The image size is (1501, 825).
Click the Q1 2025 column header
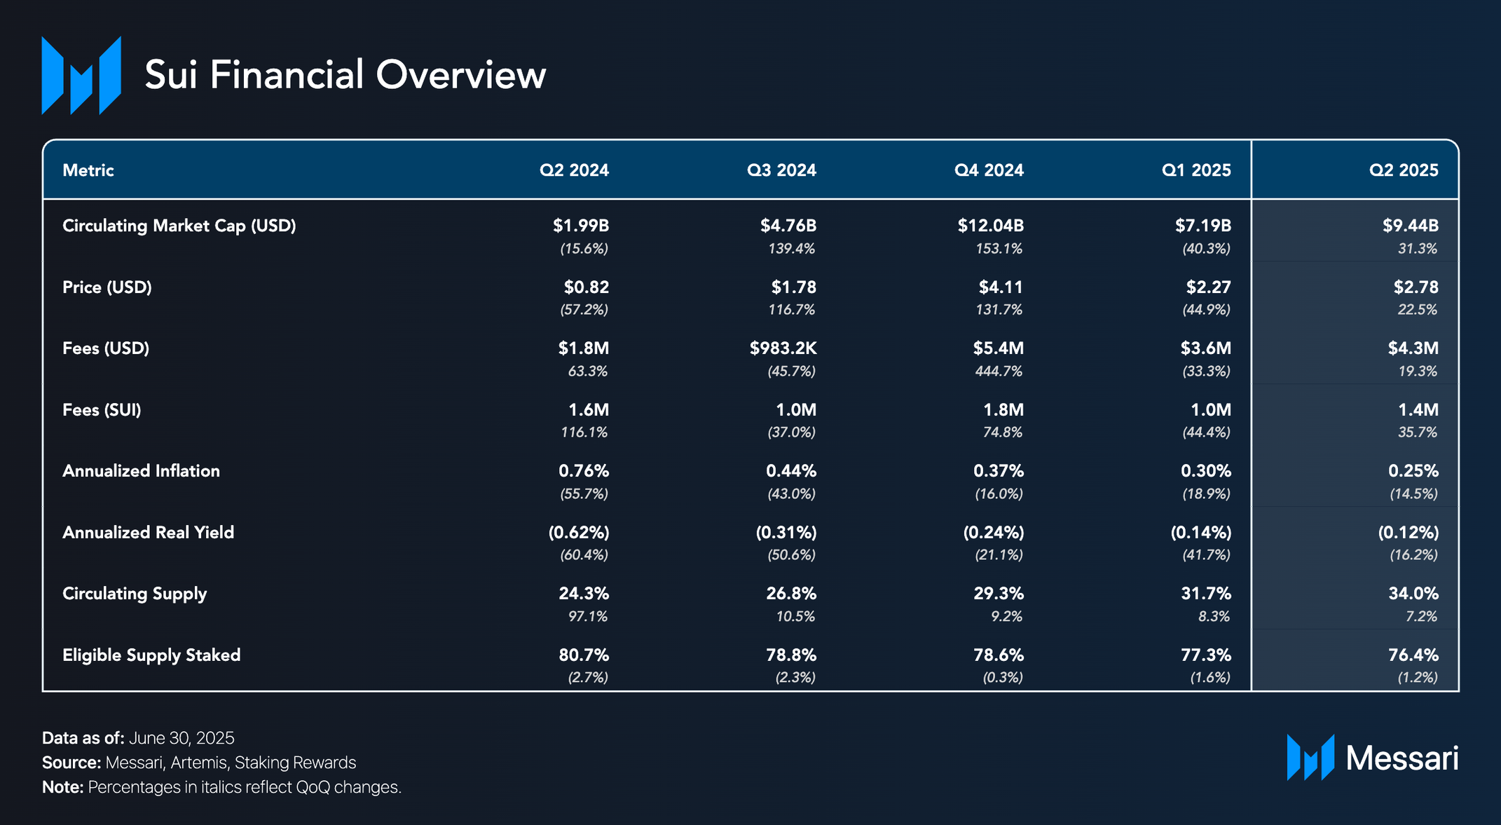click(1195, 170)
